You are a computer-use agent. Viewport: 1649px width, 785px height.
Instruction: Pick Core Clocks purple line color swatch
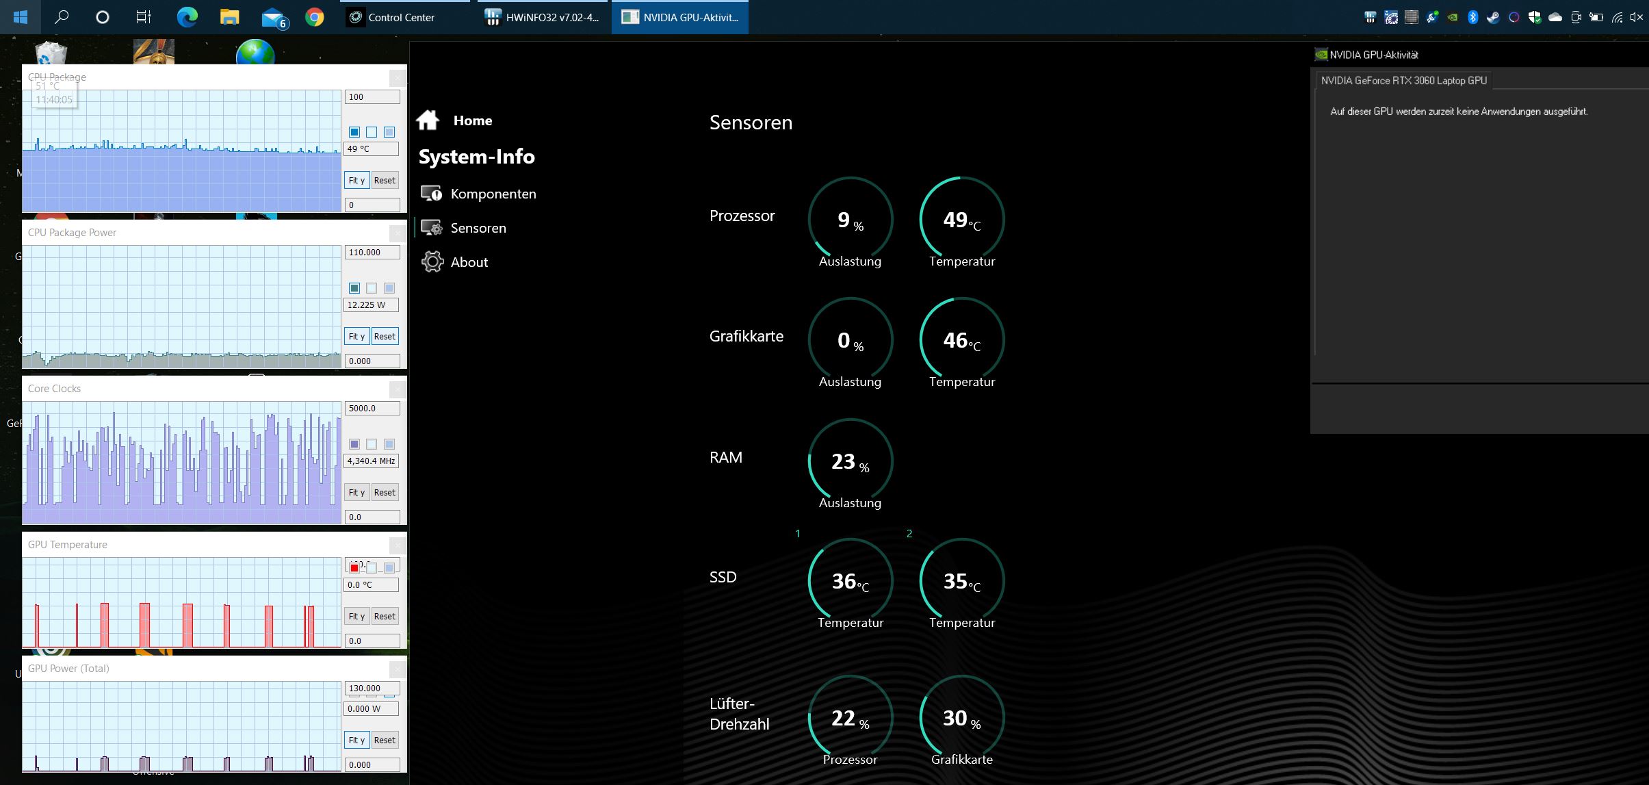(354, 444)
